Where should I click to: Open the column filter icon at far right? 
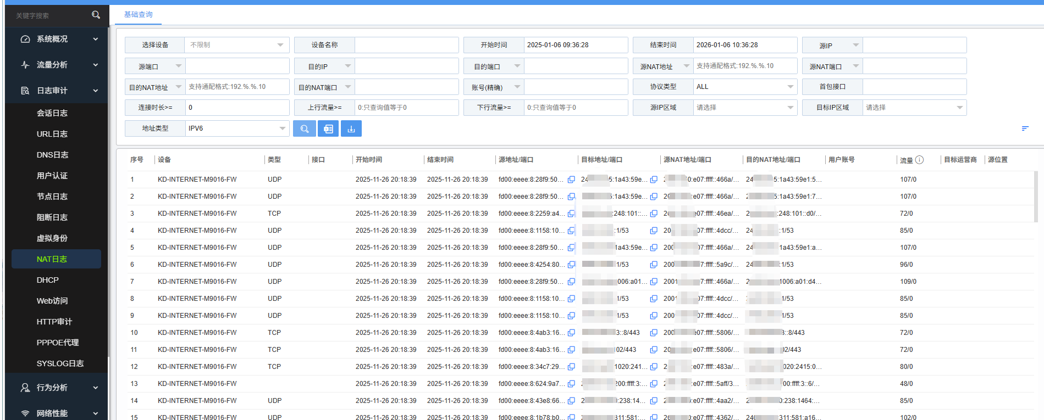[x=1025, y=128]
